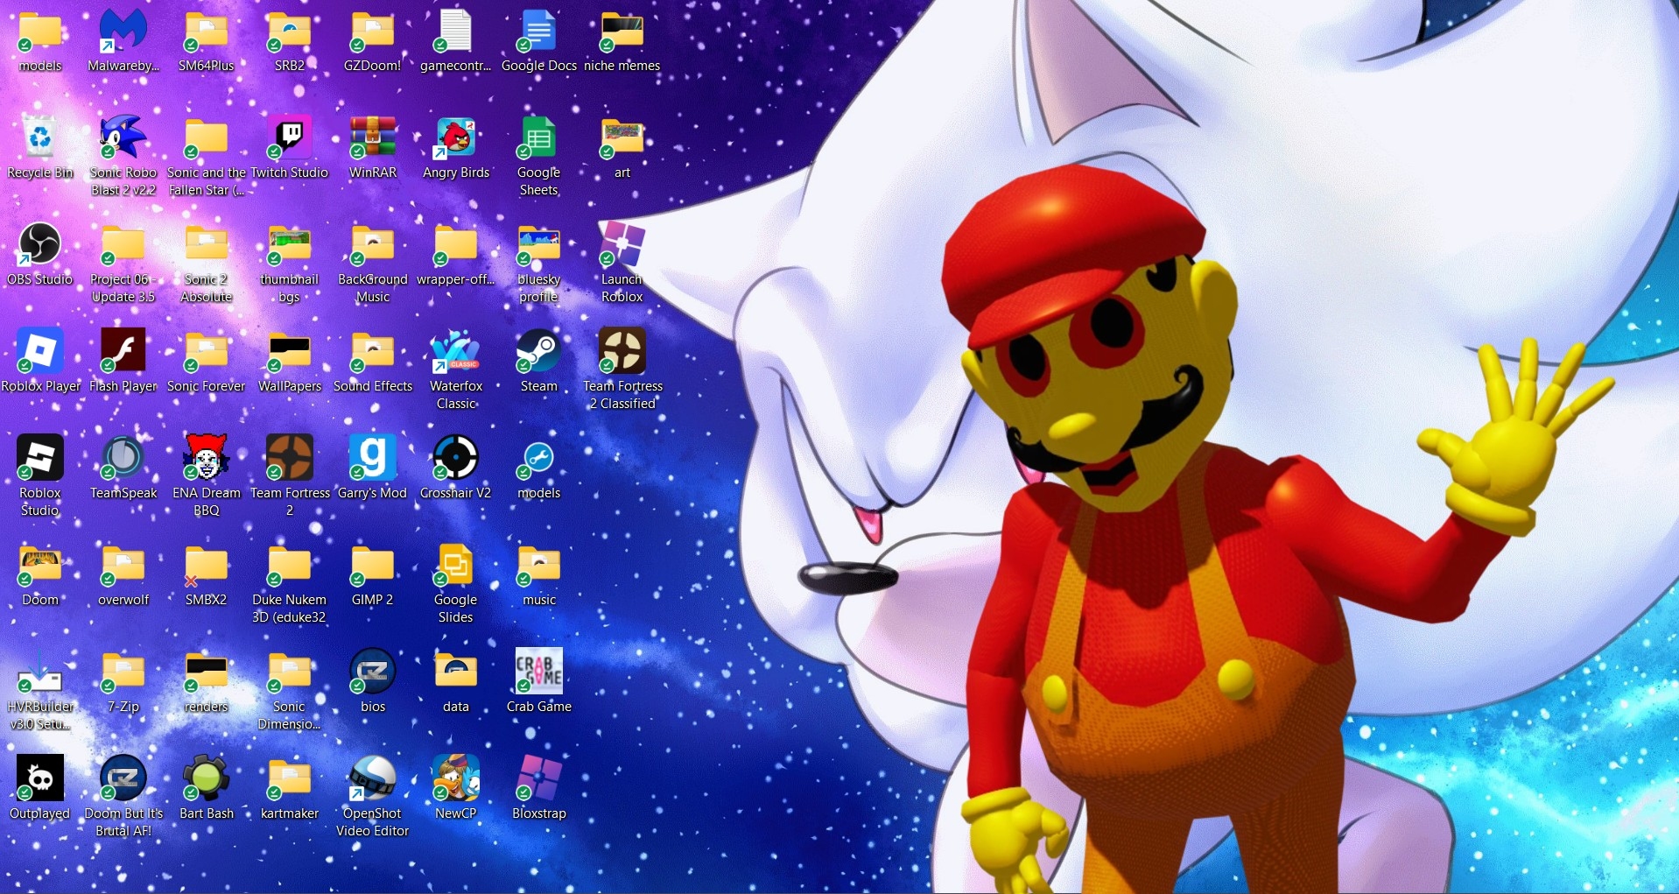Viewport: 1679px width, 894px height.
Task: Click the Crosshair V2 icon
Action: coord(456,460)
